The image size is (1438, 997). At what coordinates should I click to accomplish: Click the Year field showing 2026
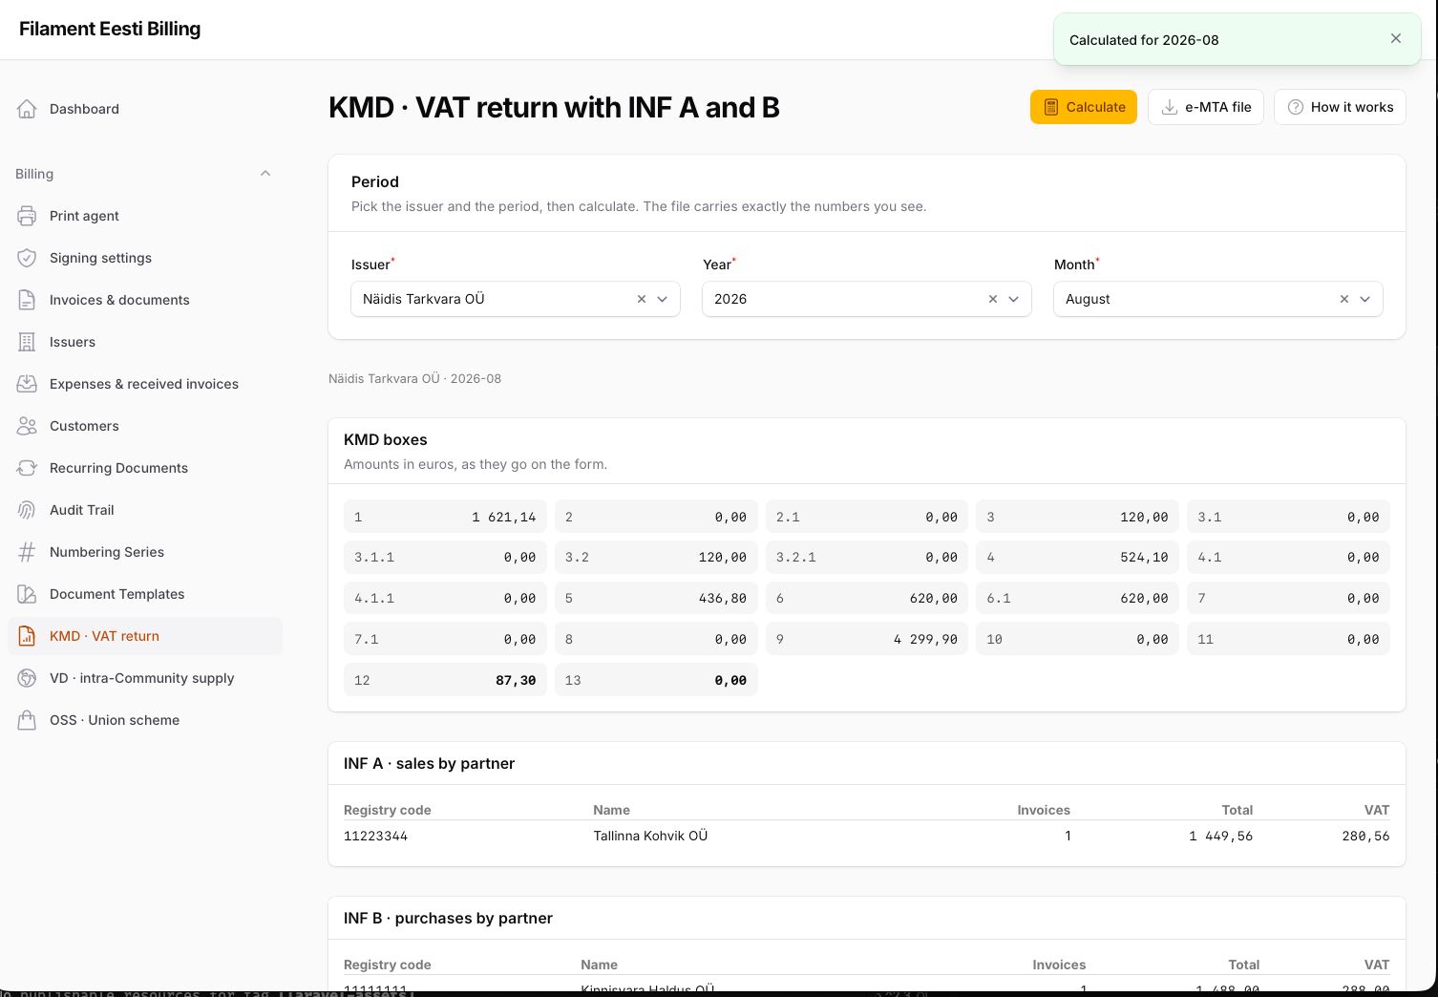click(x=867, y=299)
